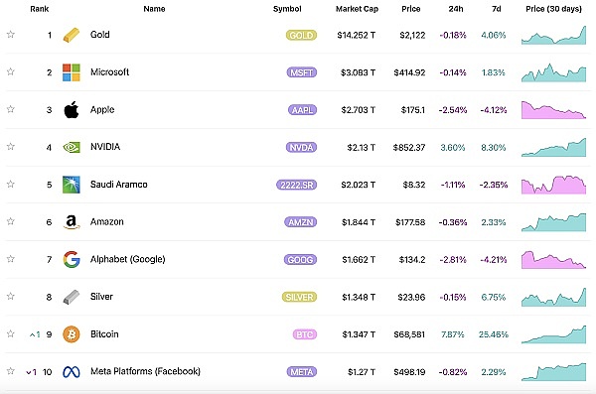Click NVIDIA's $852.37 price value
The height and width of the screenshot is (394, 596).
(409, 147)
